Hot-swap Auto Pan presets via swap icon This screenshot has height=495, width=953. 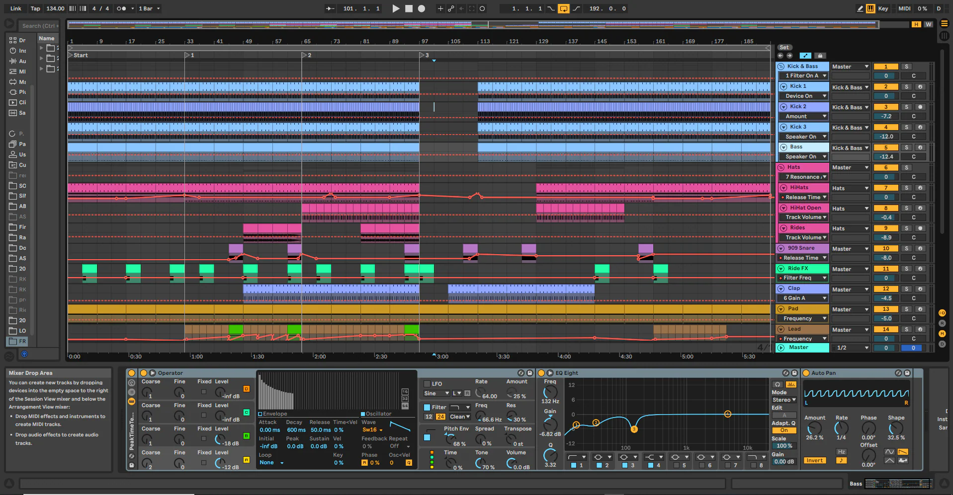tap(898, 373)
